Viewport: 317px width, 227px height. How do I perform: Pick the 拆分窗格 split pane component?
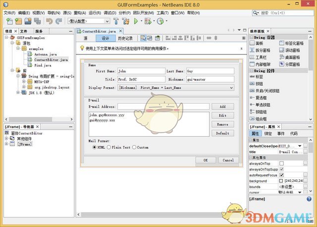pos(260,50)
